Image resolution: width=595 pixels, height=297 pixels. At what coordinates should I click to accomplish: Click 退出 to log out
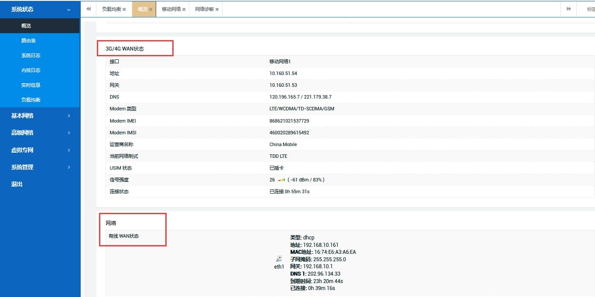tap(17, 184)
